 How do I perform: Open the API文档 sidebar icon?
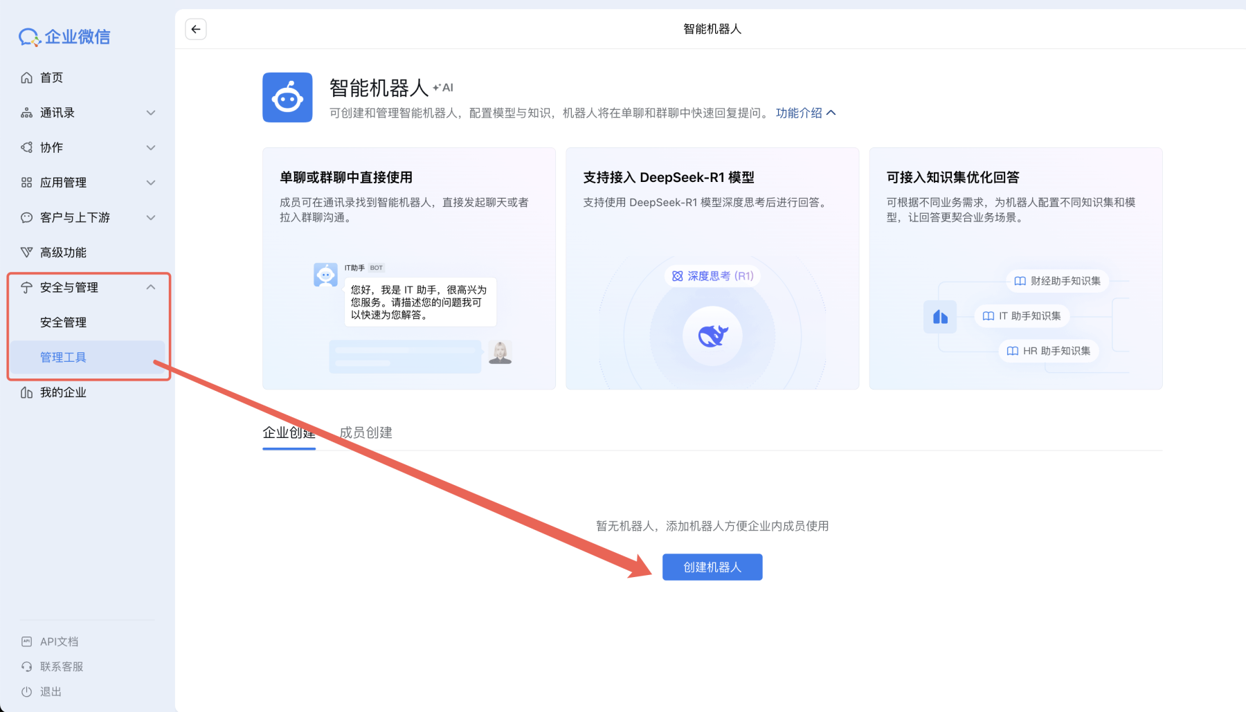coord(26,641)
